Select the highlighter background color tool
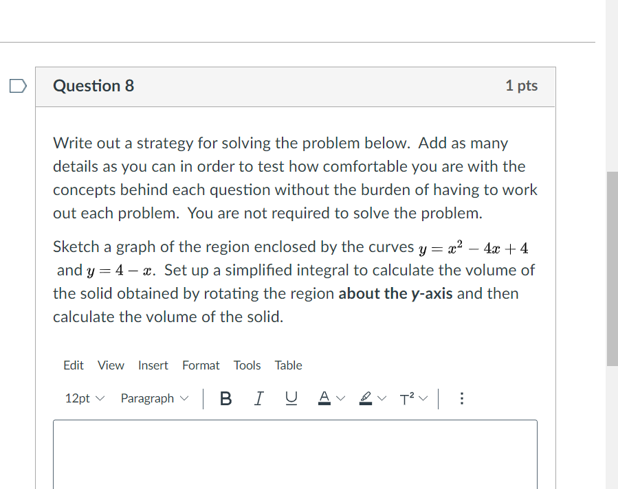This screenshot has width=618, height=489. point(365,398)
